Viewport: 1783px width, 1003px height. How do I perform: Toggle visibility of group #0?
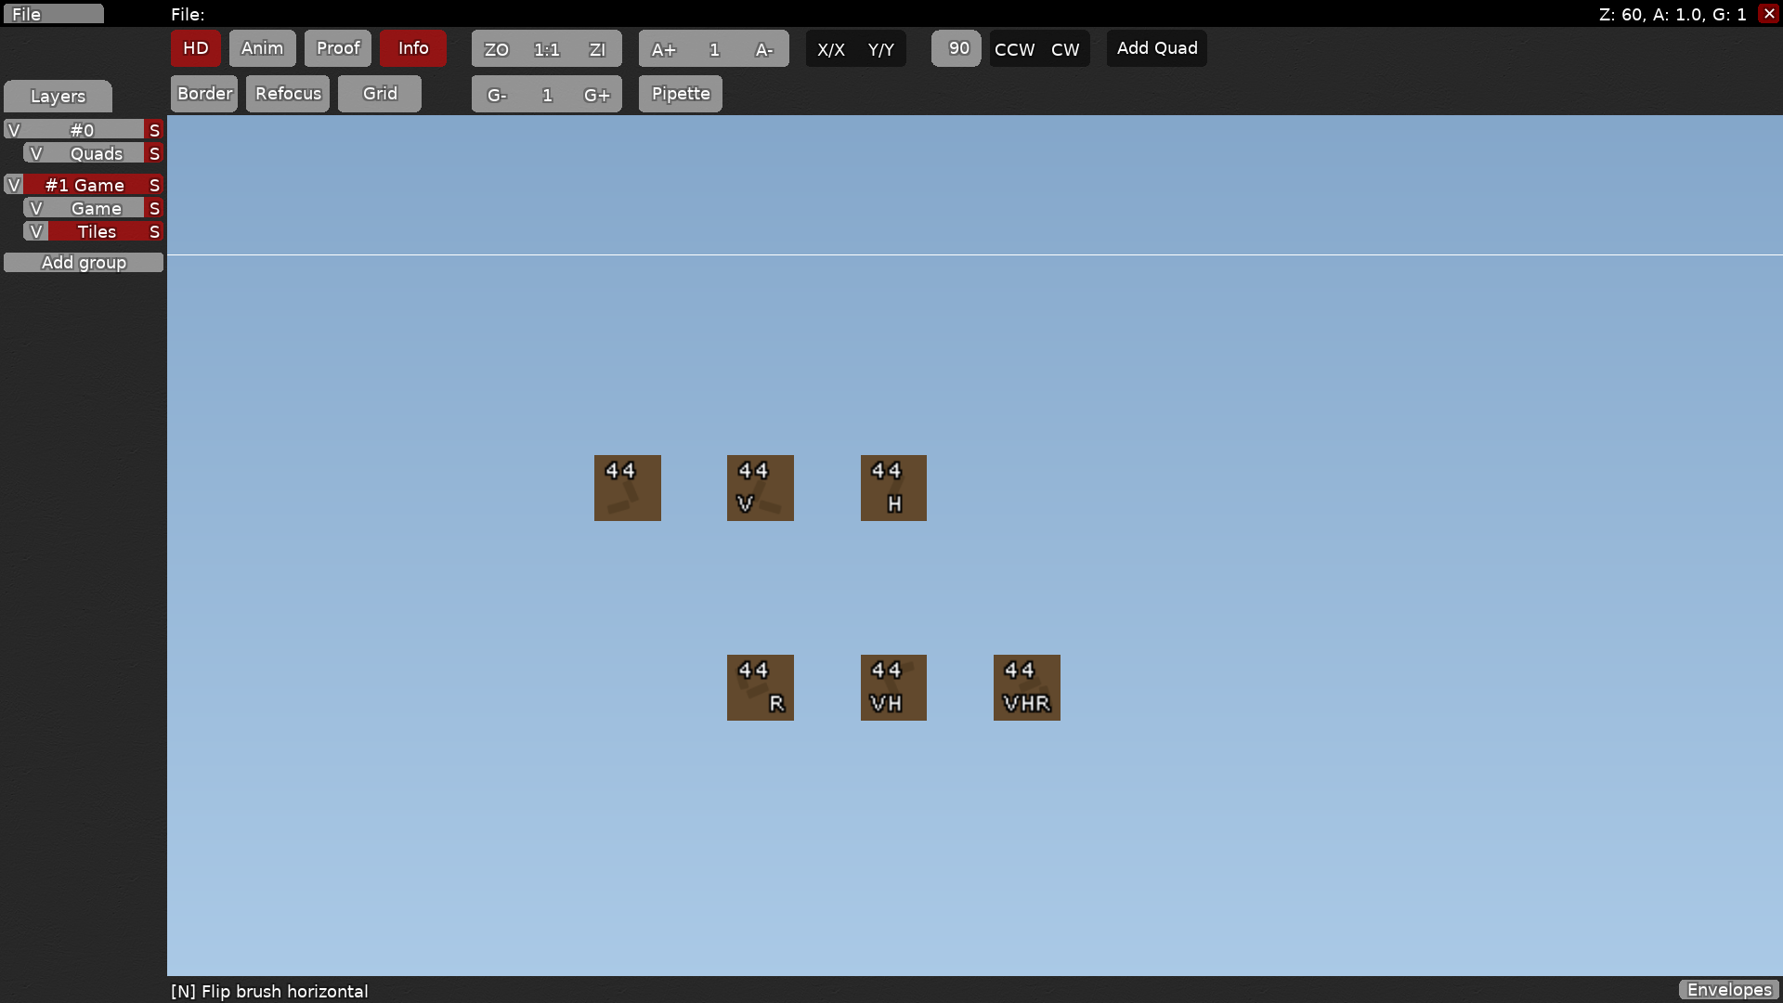(13, 130)
